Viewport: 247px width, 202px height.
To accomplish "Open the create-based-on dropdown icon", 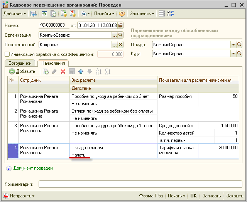I will pyautogui.click(x=85, y=14).
